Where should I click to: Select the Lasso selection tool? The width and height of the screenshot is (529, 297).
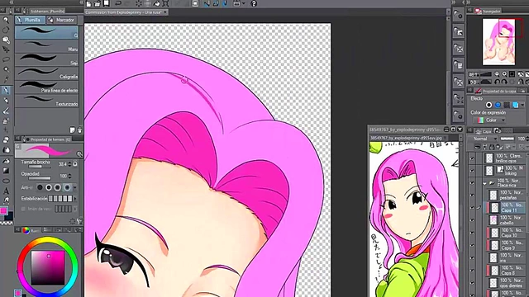[x=6, y=59]
